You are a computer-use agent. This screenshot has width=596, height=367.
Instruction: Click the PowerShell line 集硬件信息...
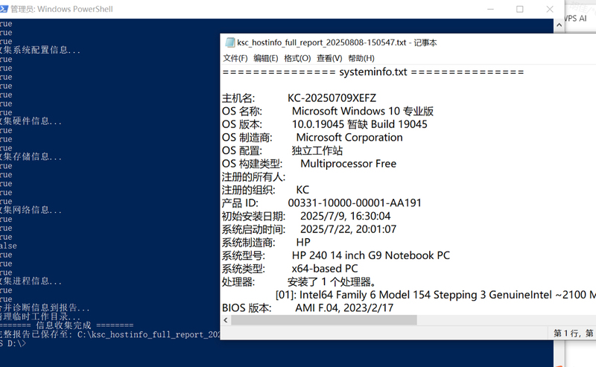point(31,121)
